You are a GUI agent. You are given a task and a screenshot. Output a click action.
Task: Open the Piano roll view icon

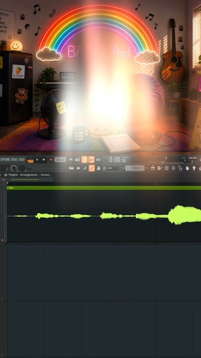(x=160, y=168)
